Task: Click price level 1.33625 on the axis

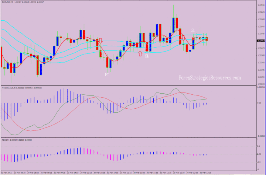Action: [x=261, y=12]
